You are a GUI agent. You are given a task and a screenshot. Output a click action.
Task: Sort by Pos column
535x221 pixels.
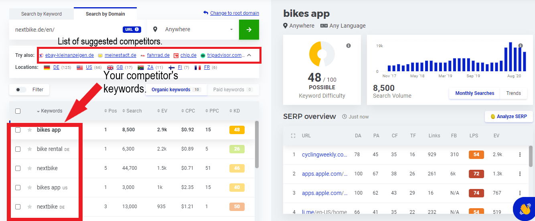pyautogui.click(x=110, y=111)
